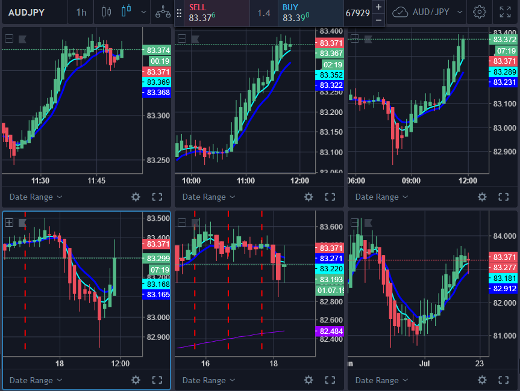Image resolution: width=520 pixels, height=391 pixels.
Task: Open chart settings gear in the top toolbar
Action: point(480,12)
